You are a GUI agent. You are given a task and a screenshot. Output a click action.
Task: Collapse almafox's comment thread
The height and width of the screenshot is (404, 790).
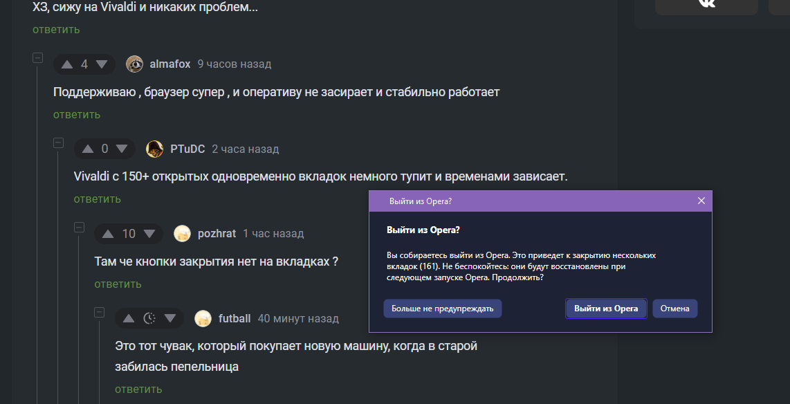point(38,58)
